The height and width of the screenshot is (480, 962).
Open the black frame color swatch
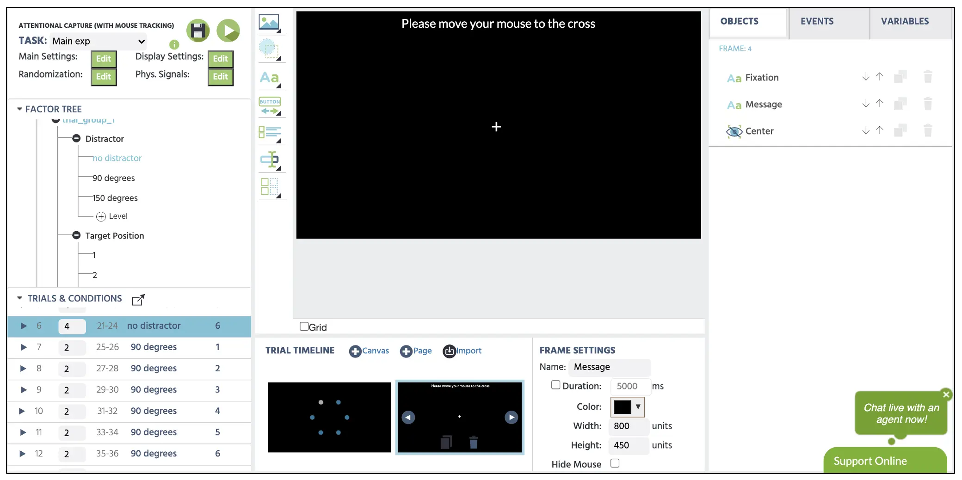[622, 406]
